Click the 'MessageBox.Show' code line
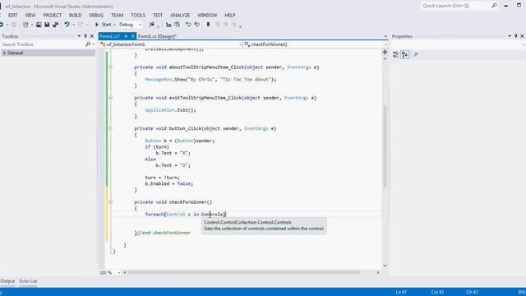 (x=210, y=80)
